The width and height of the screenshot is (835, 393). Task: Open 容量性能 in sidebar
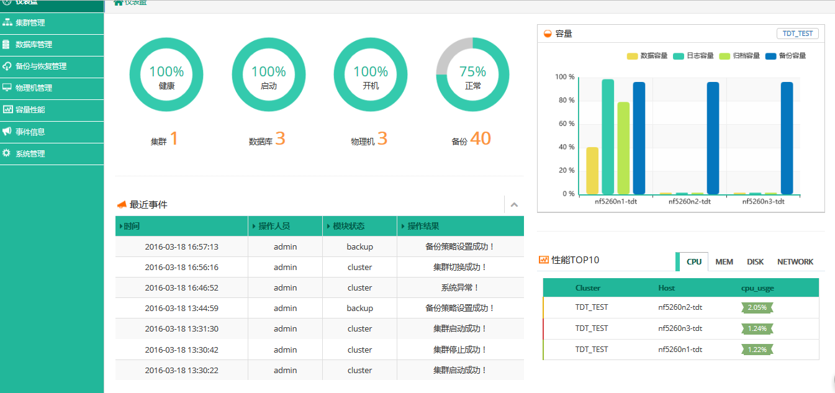click(52, 110)
